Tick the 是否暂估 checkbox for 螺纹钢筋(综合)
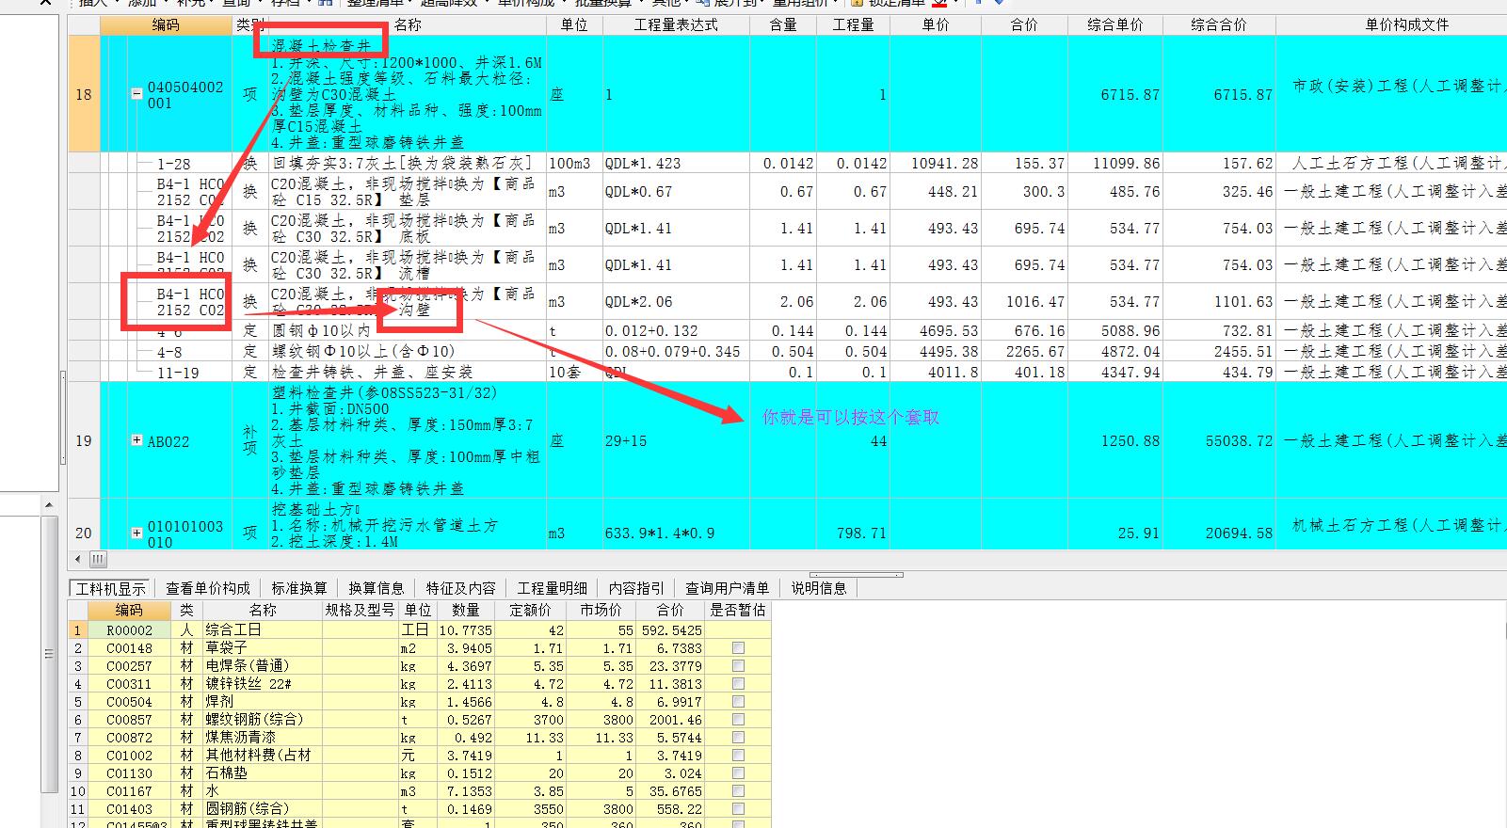The image size is (1507, 828). pos(738,720)
